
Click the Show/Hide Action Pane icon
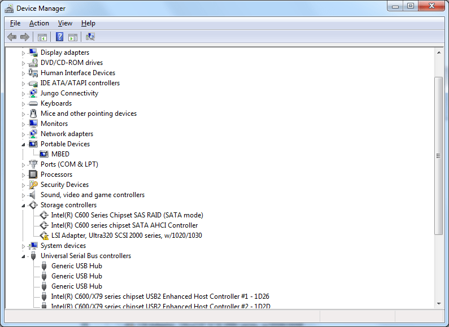tap(73, 37)
